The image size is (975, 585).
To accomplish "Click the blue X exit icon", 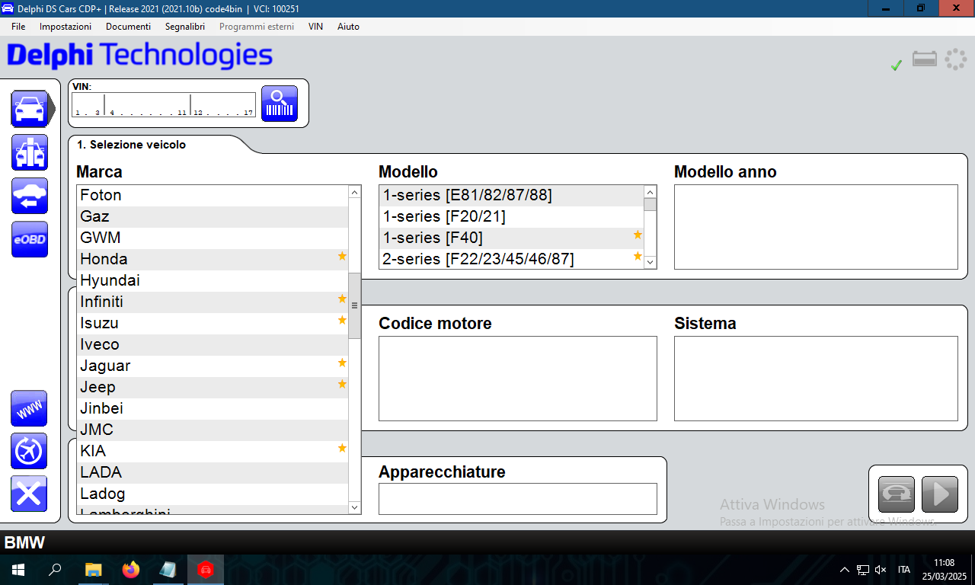I will click(x=29, y=494).
